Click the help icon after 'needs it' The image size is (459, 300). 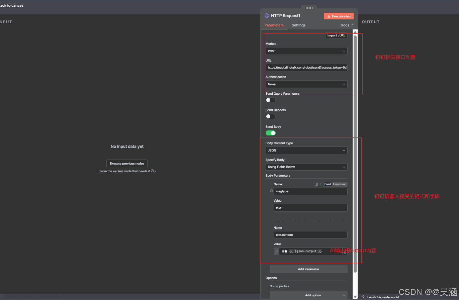pyautogui.click(x=153, y=171)
